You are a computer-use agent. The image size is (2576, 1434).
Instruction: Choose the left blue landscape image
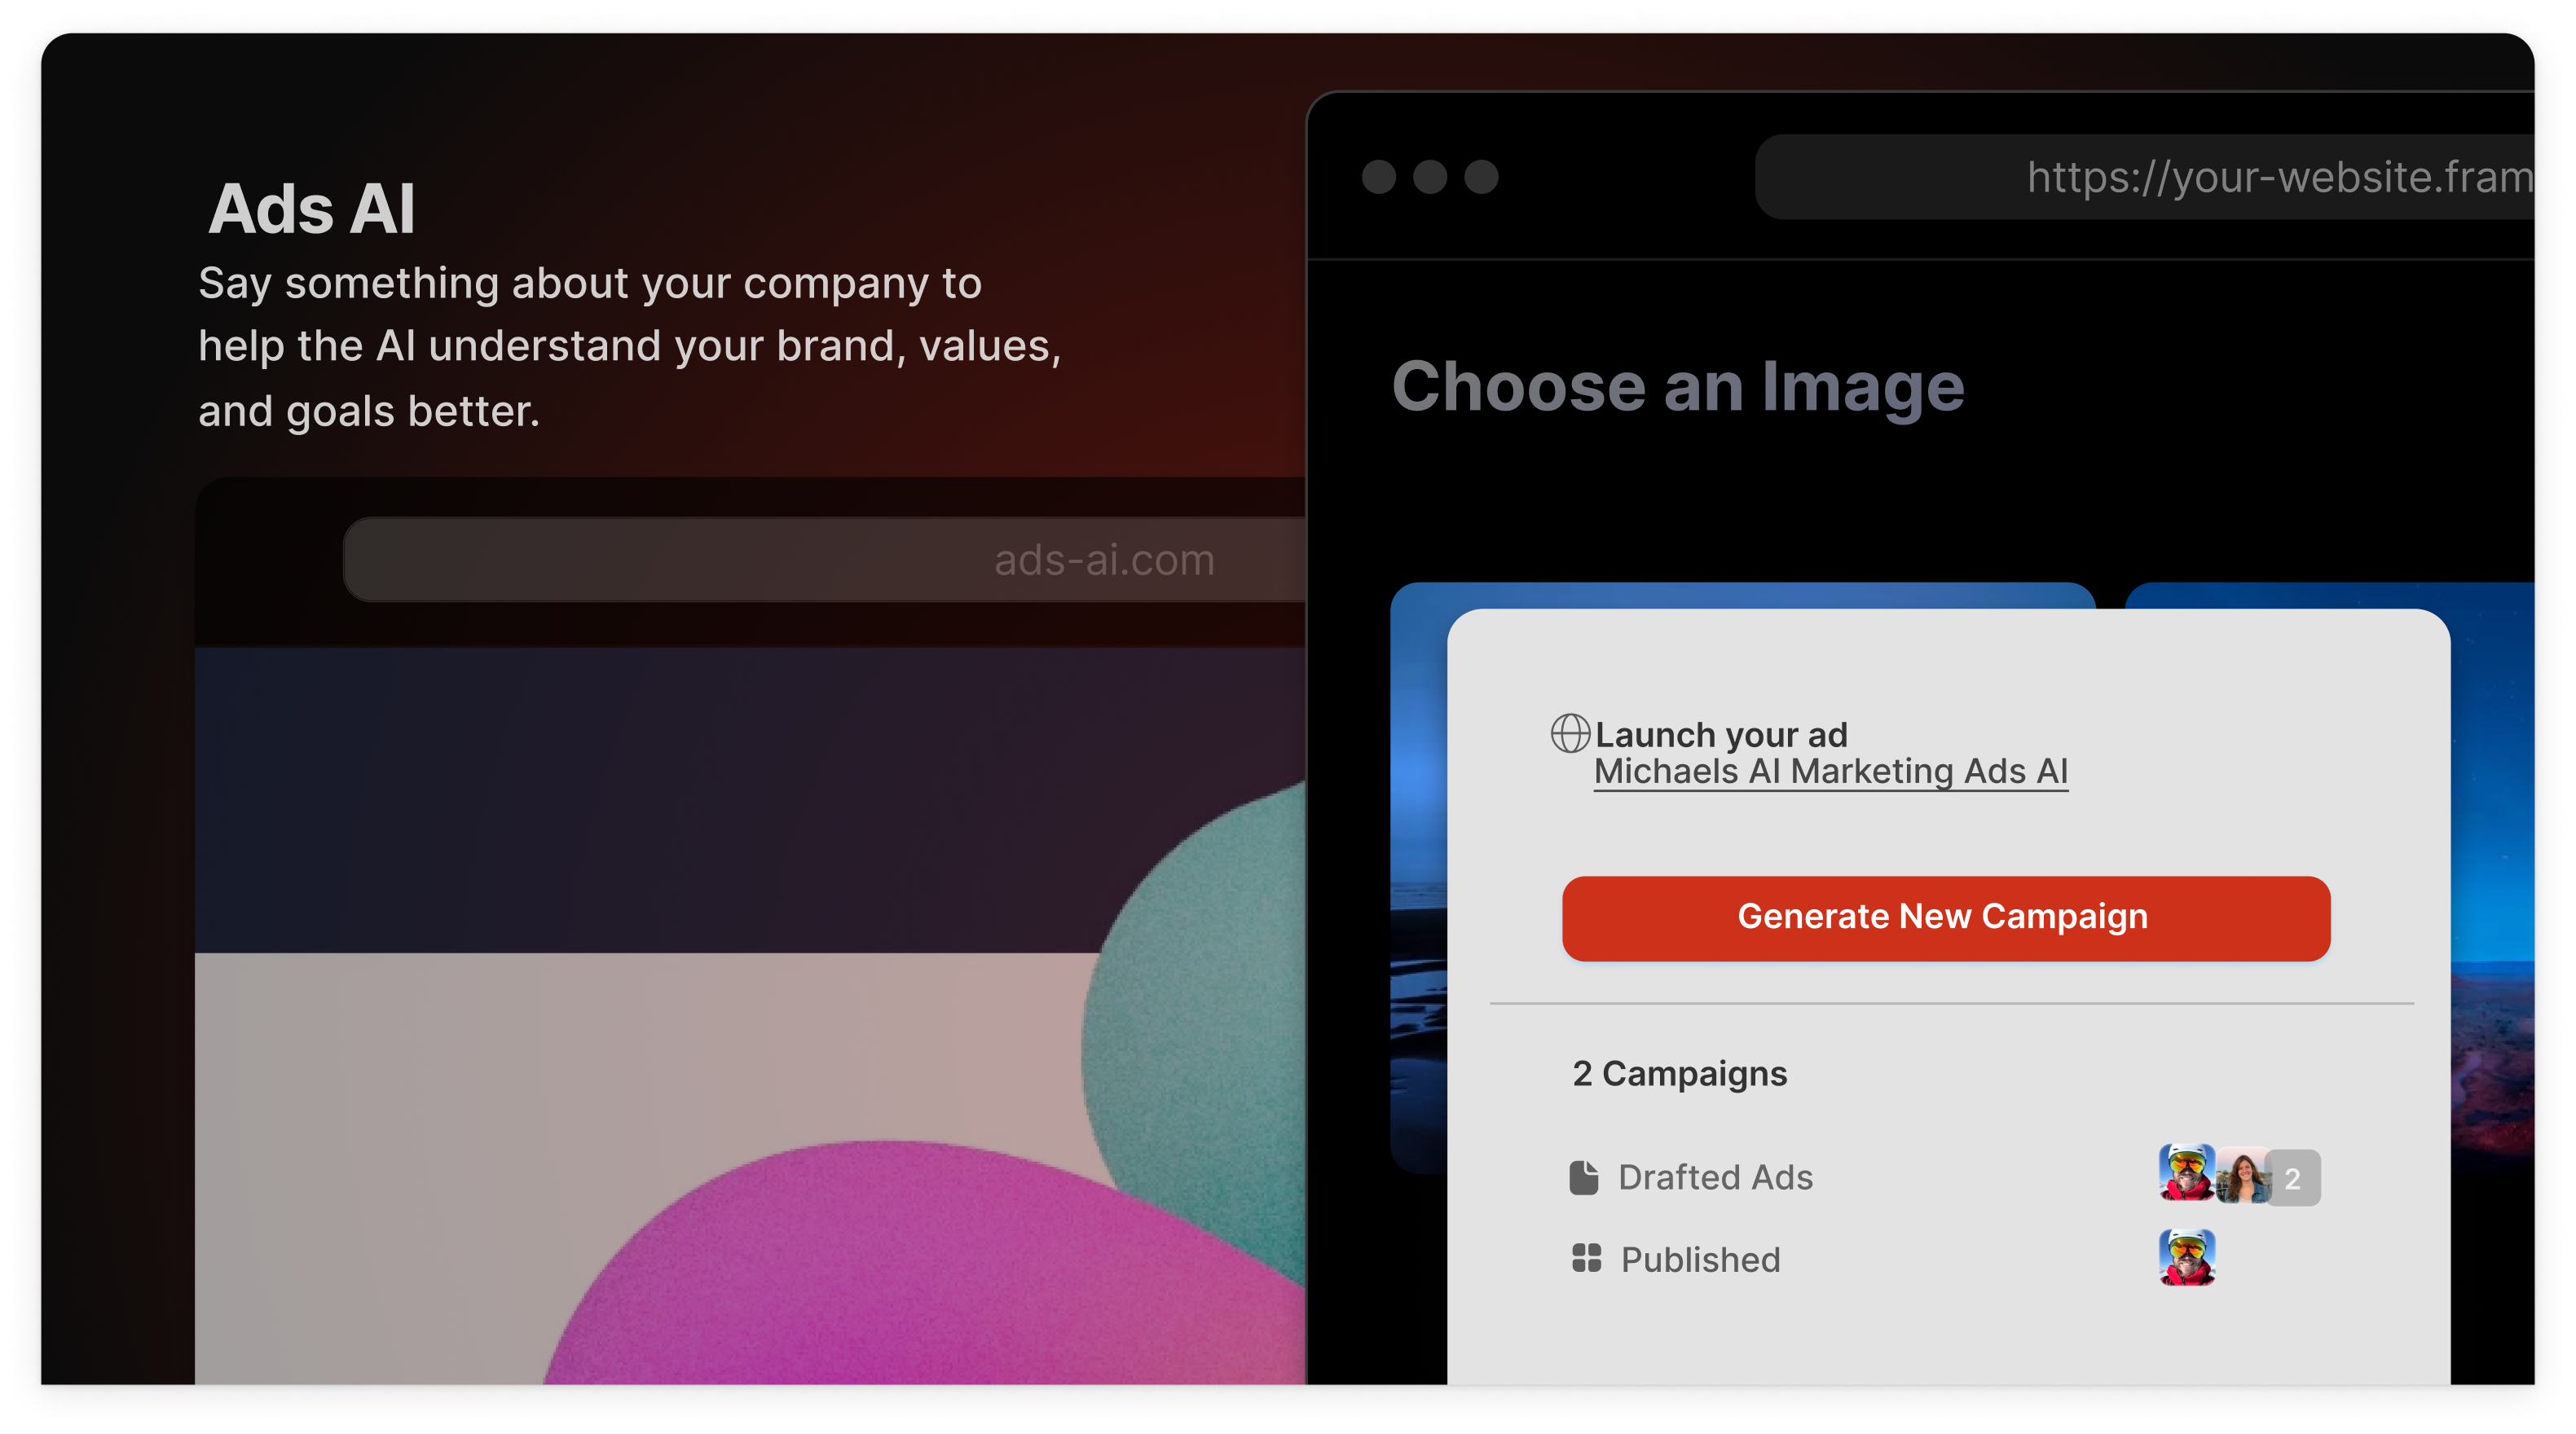click(1418, 880)
